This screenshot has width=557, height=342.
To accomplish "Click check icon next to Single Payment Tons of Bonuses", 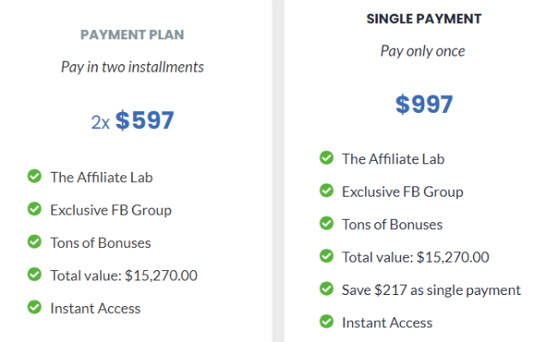I will click(326, 223).
